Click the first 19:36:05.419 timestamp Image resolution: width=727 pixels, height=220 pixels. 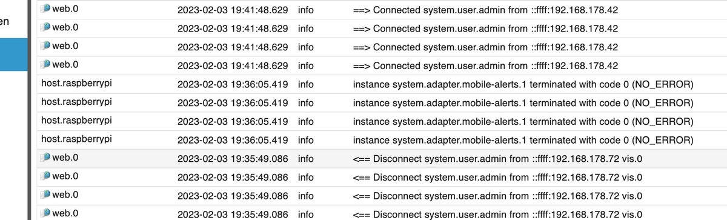233,84
